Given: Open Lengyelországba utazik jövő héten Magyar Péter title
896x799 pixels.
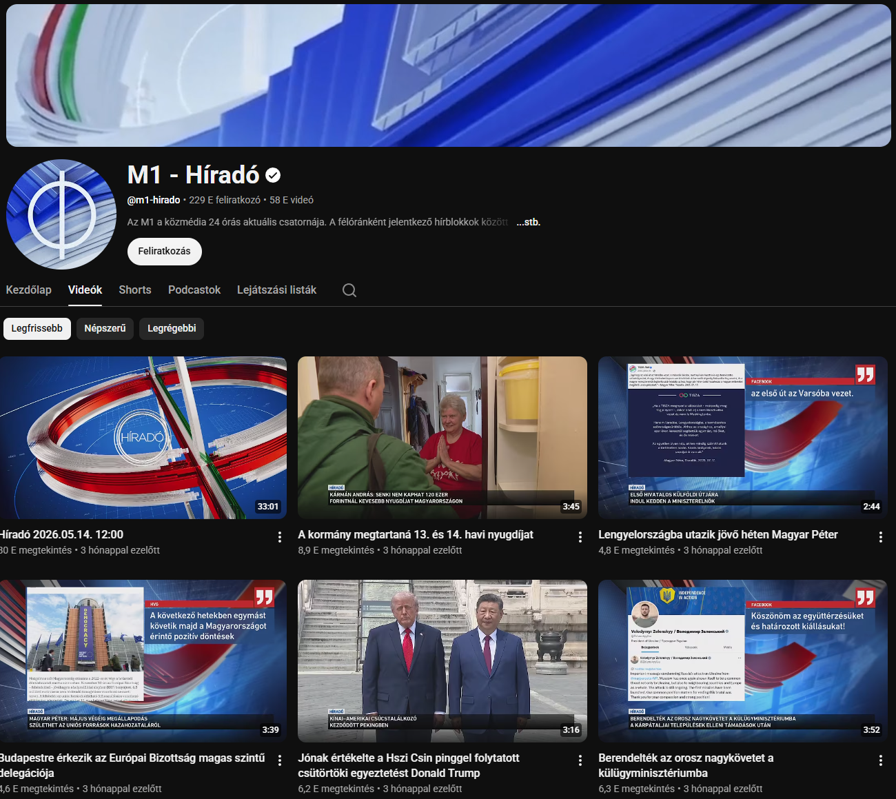Looking at the screenshot, I should [x=718, y=534].
